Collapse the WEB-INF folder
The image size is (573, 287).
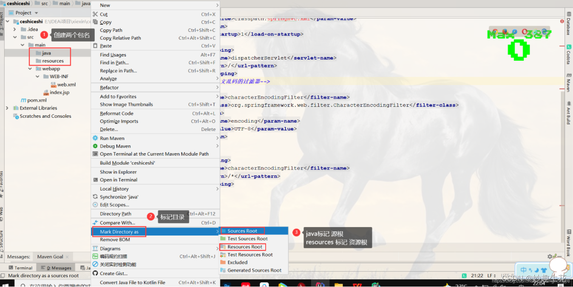pyautogui.click(x=38, y=77)
